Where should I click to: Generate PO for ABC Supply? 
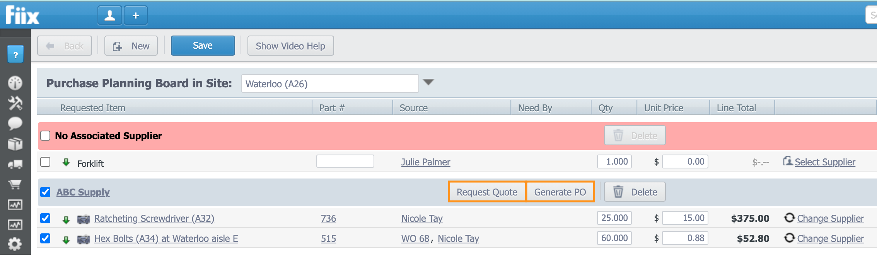[x=560, y=192]
